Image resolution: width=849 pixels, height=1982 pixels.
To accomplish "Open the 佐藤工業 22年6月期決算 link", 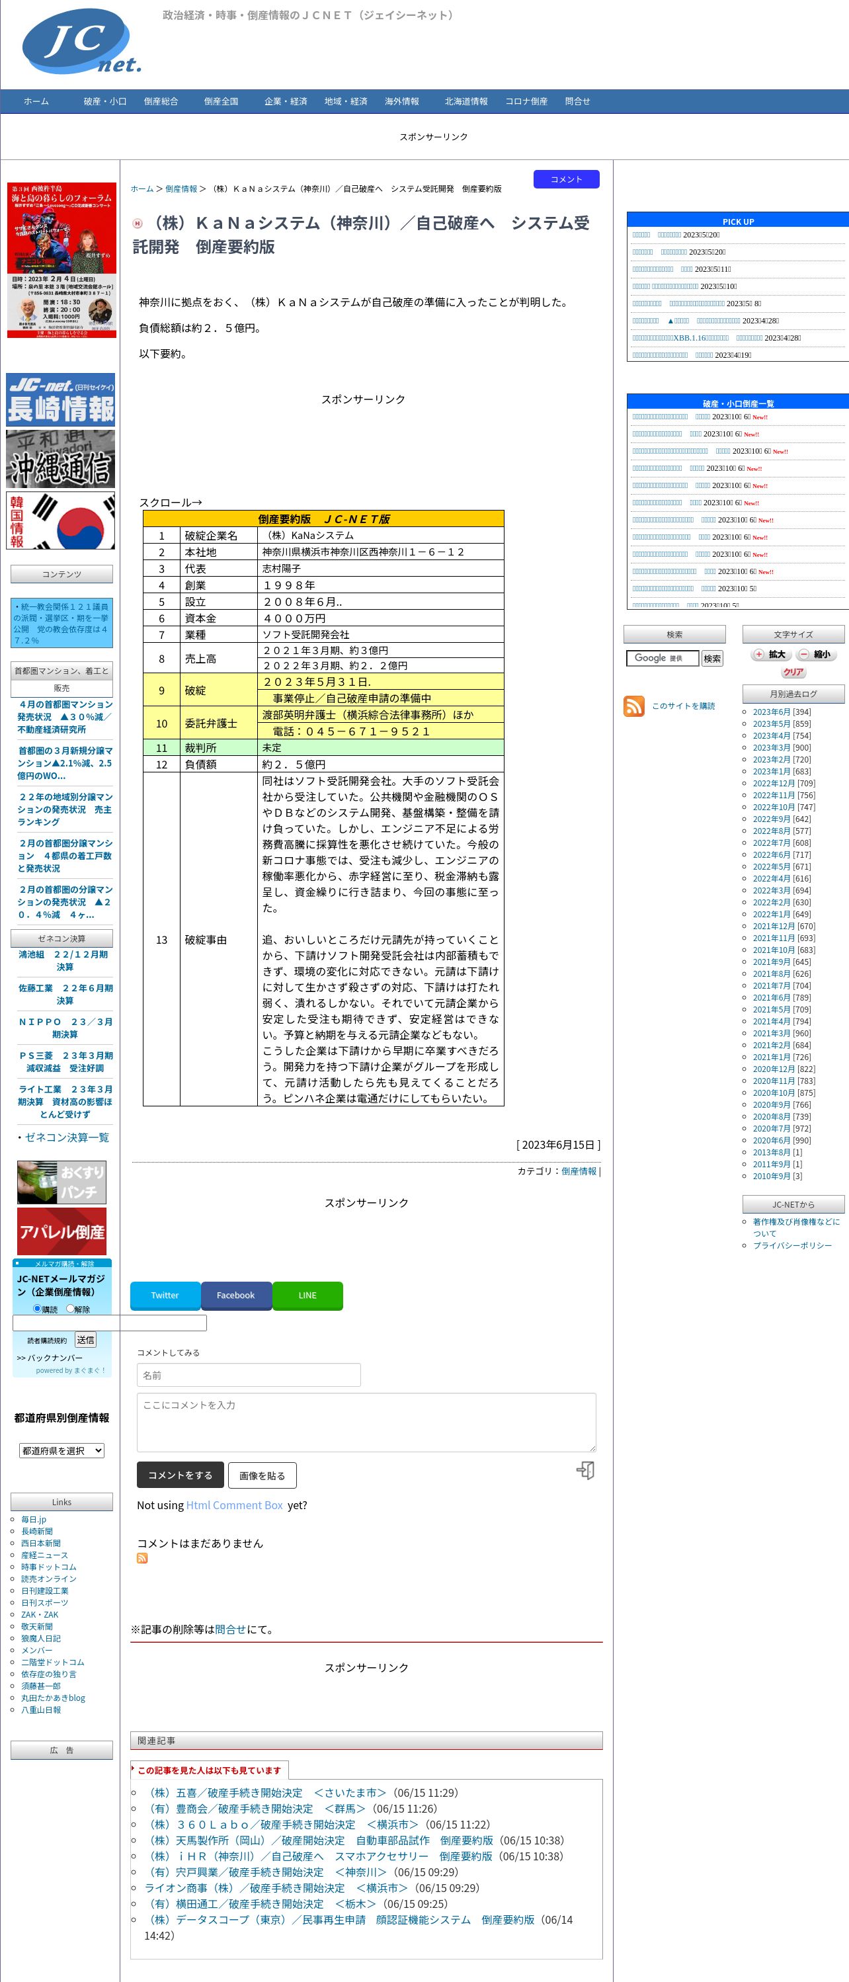I will pyautogui.click(x=65, y=994).
